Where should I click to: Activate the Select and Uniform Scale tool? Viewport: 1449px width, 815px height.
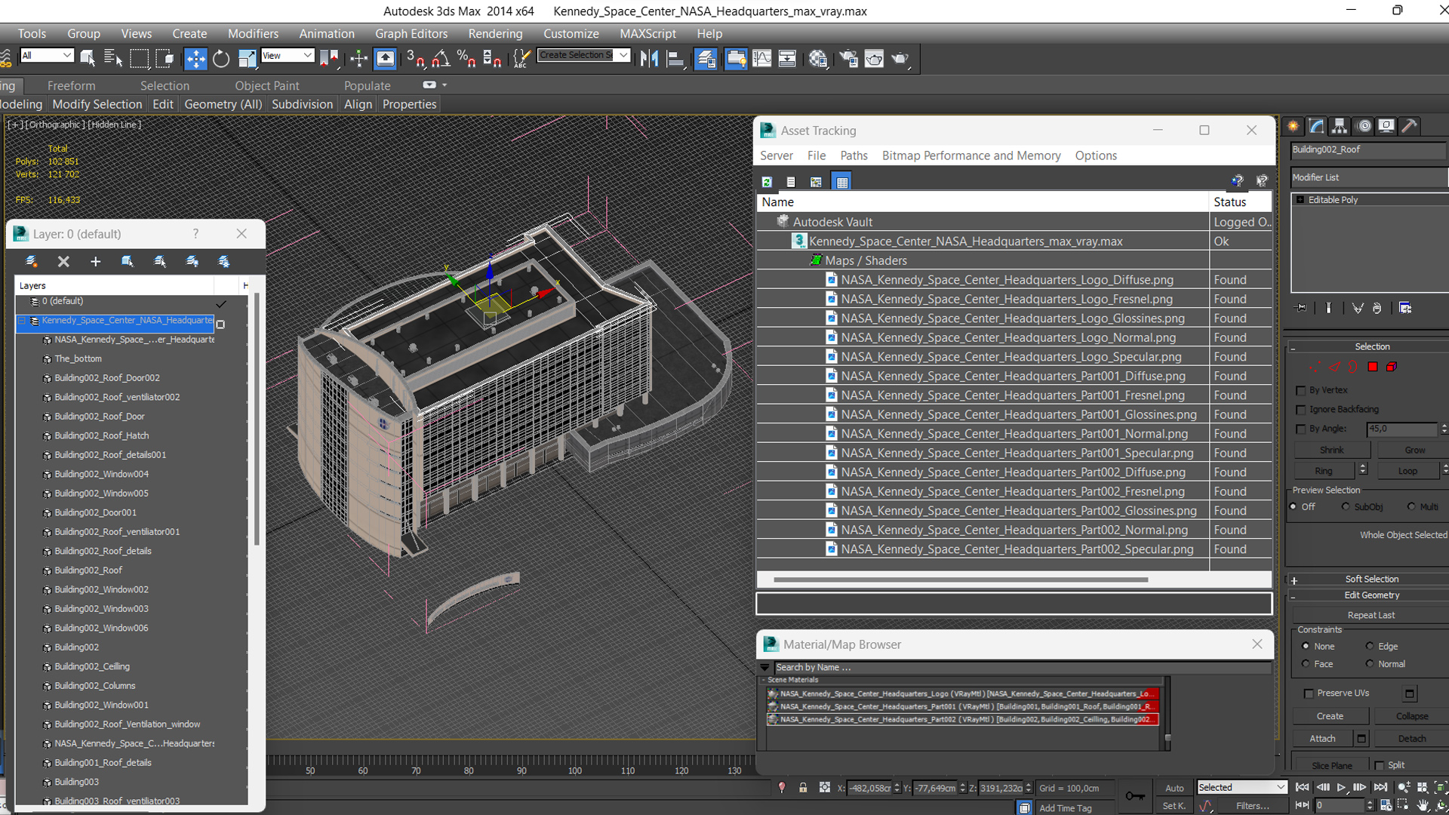tap(247, 58)
